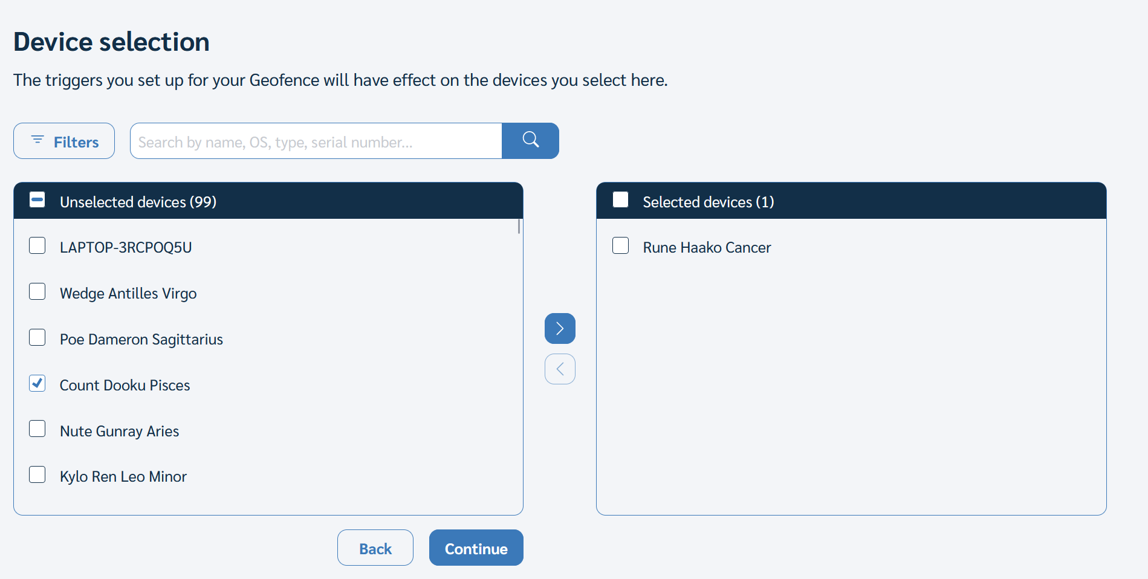Select the Count Dooku Pisces device name

point(125,386)
